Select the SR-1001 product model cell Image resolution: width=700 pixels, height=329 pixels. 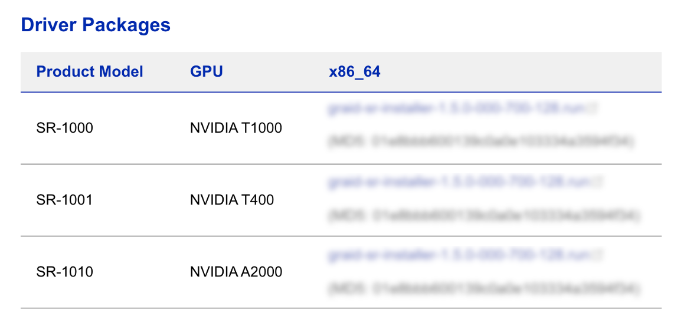65,200
